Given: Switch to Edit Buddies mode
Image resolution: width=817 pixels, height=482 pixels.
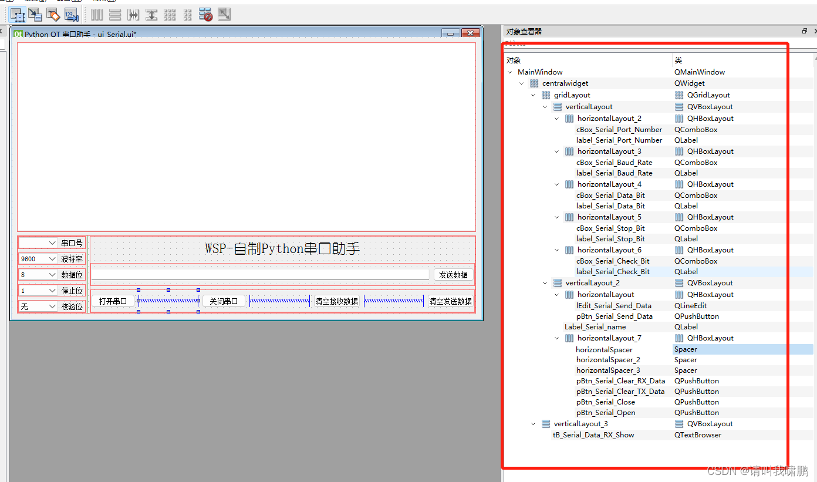Looking at the screenshot, I should (53, 15).
